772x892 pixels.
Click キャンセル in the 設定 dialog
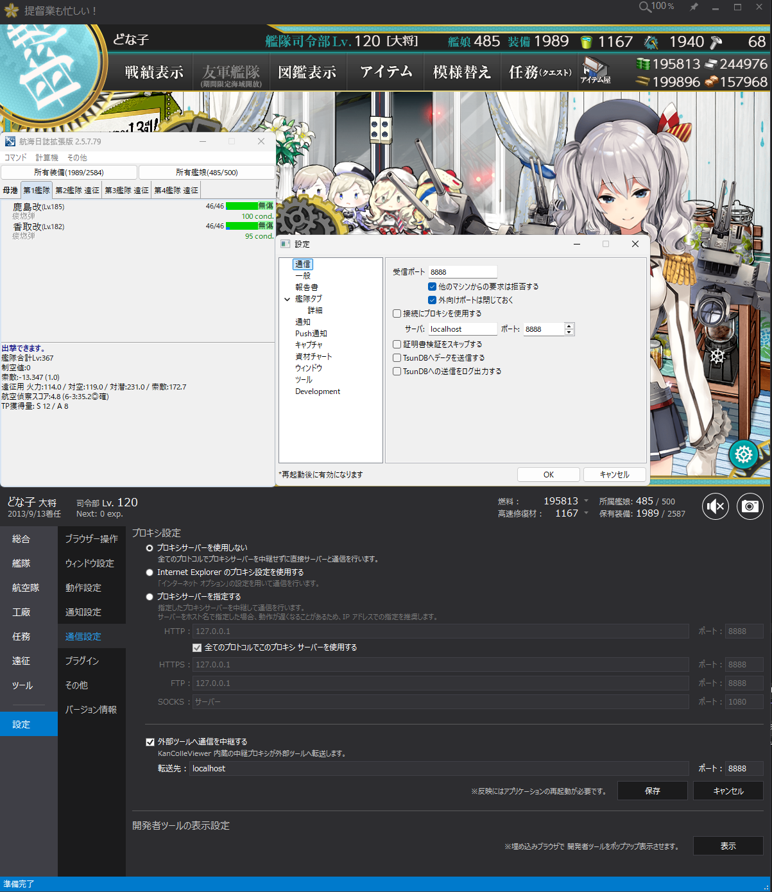[x=615, y=475]
